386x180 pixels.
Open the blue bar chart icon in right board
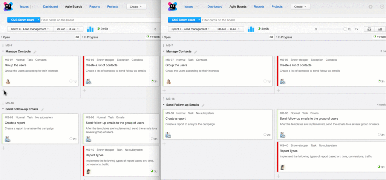pos(251,29)
